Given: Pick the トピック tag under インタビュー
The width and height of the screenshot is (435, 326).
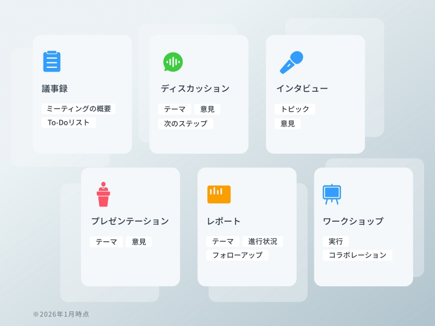Looking at the screenshot, I should click(295, 109).
